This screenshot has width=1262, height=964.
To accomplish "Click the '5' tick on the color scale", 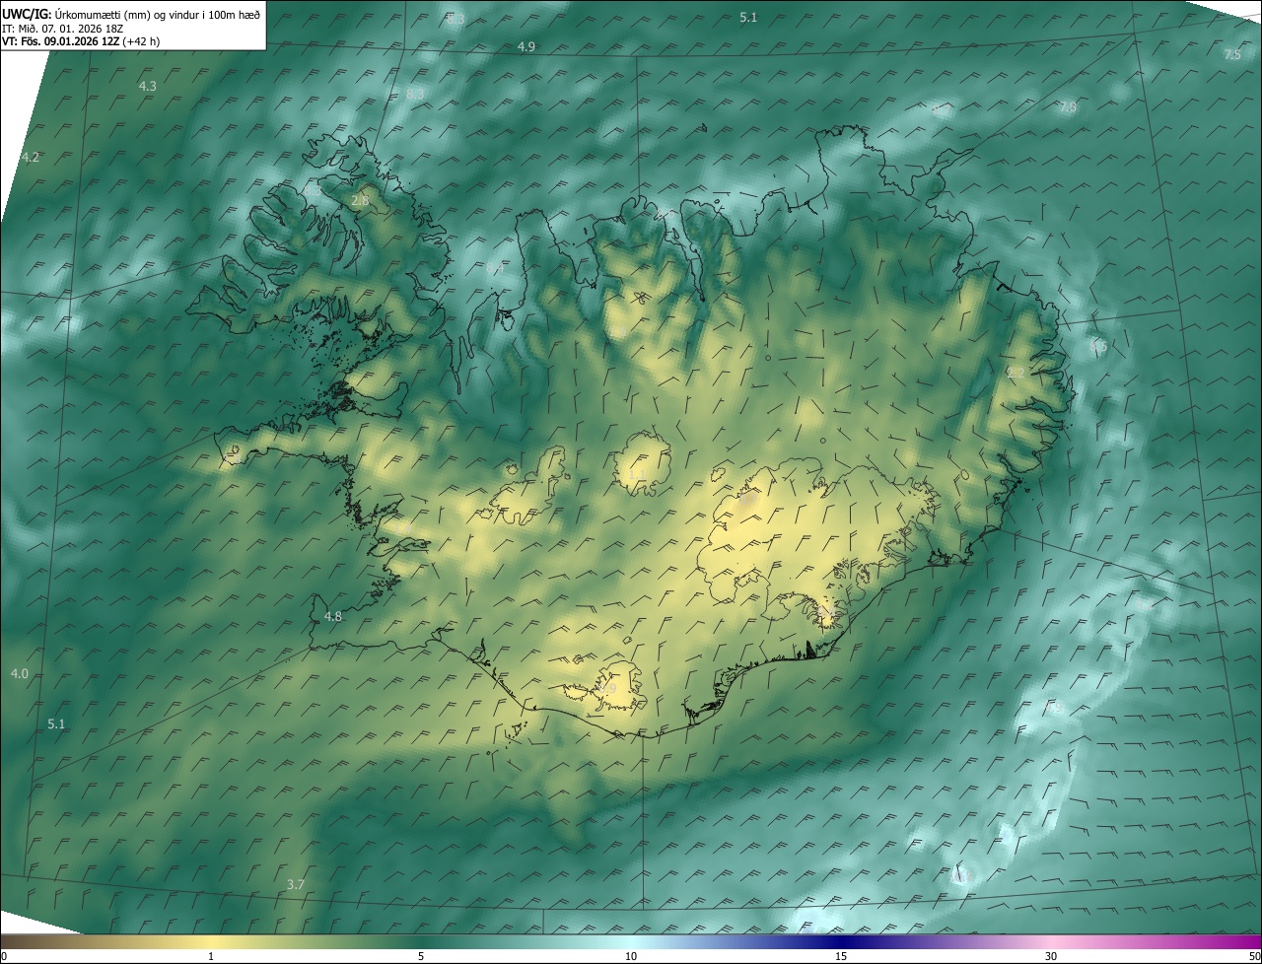I will click(x=421, y=957).
